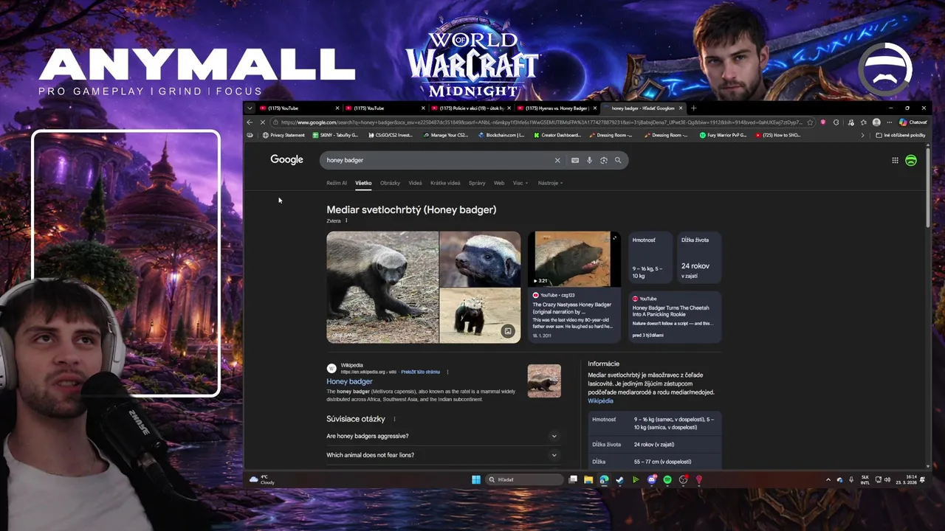This screenshot has width=945, height=531.
Task: Open File Explorer from the taskbar
Action: tap(588, 479)
